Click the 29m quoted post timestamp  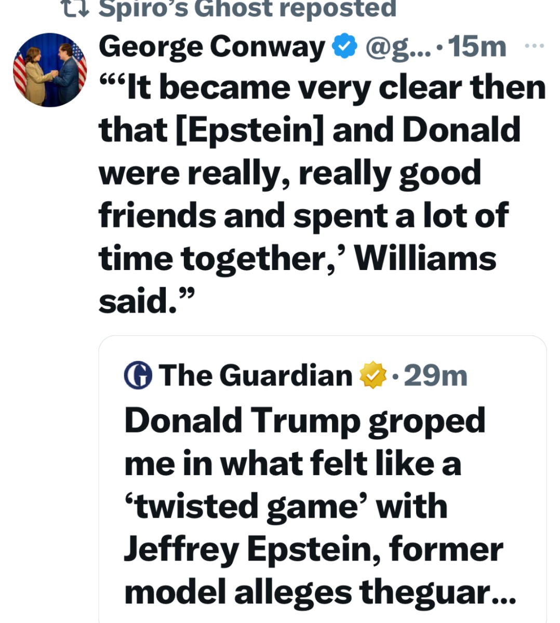tap(435, 375)
